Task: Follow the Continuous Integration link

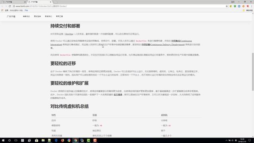Action: (x=181, y=41)
